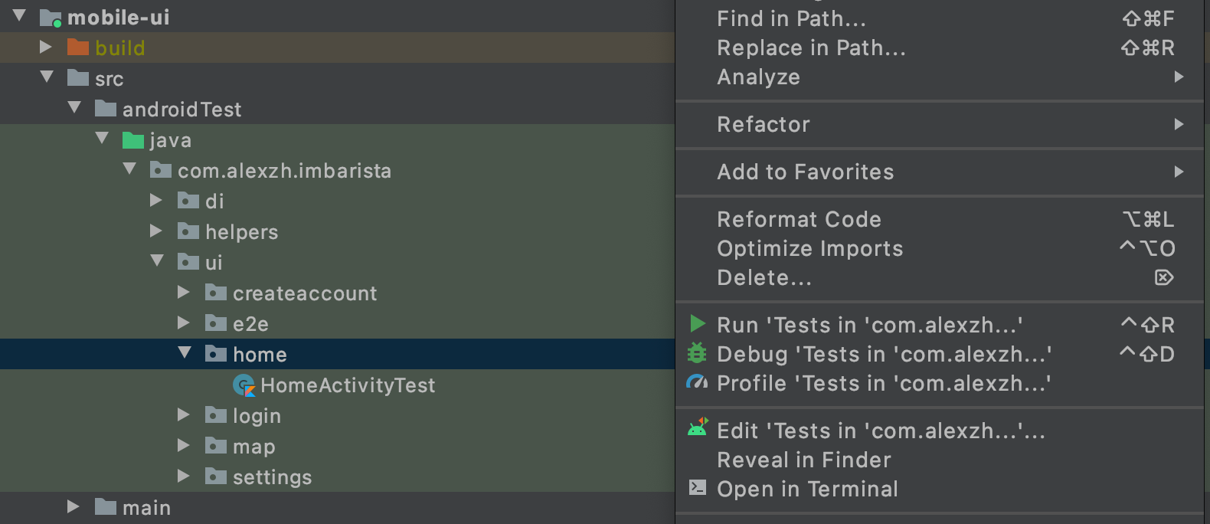Choose Add to Favorites menu entry
This screenshot has width=1210, height=524.
click(x=805, y=172)
